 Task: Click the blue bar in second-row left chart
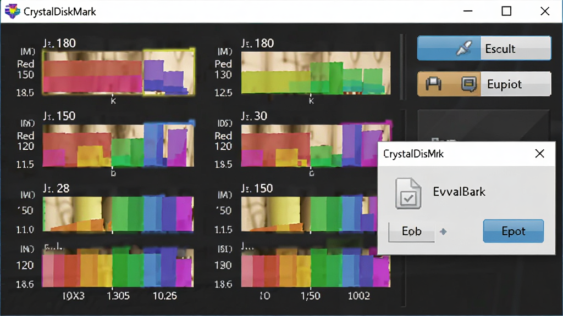point(153,145)
